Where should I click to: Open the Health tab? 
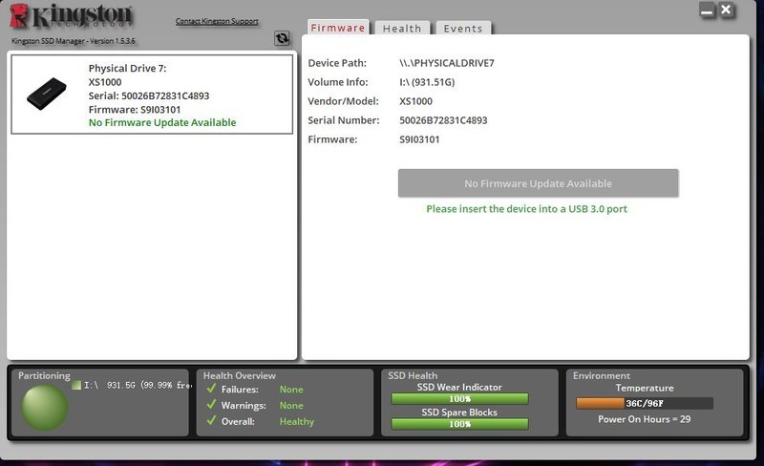pyautogui.click(x=402, y=29)
